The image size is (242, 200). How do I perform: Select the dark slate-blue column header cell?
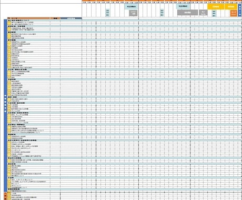click(71, 18)
